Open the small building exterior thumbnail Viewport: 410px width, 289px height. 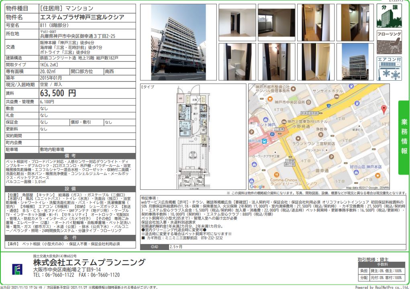click(355, 62)
